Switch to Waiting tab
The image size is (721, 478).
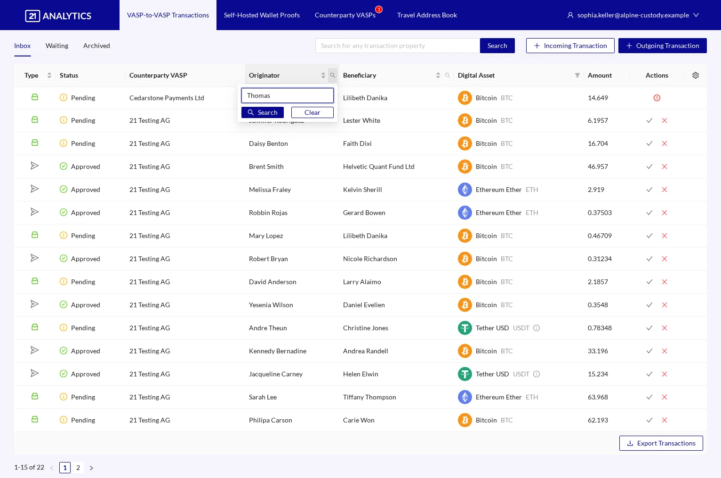tap(57, 46)
